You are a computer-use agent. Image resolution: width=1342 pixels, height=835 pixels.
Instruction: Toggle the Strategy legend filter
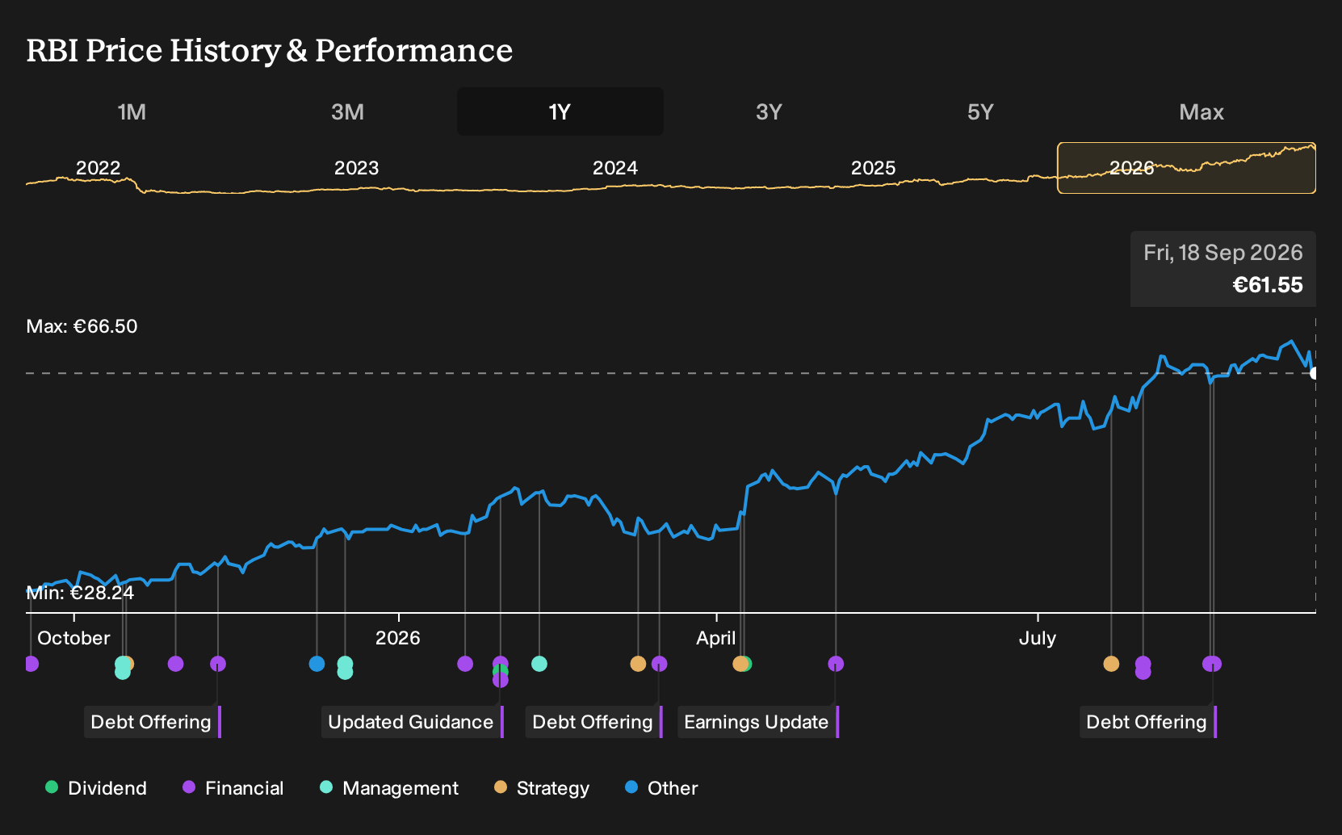(542, 788)
